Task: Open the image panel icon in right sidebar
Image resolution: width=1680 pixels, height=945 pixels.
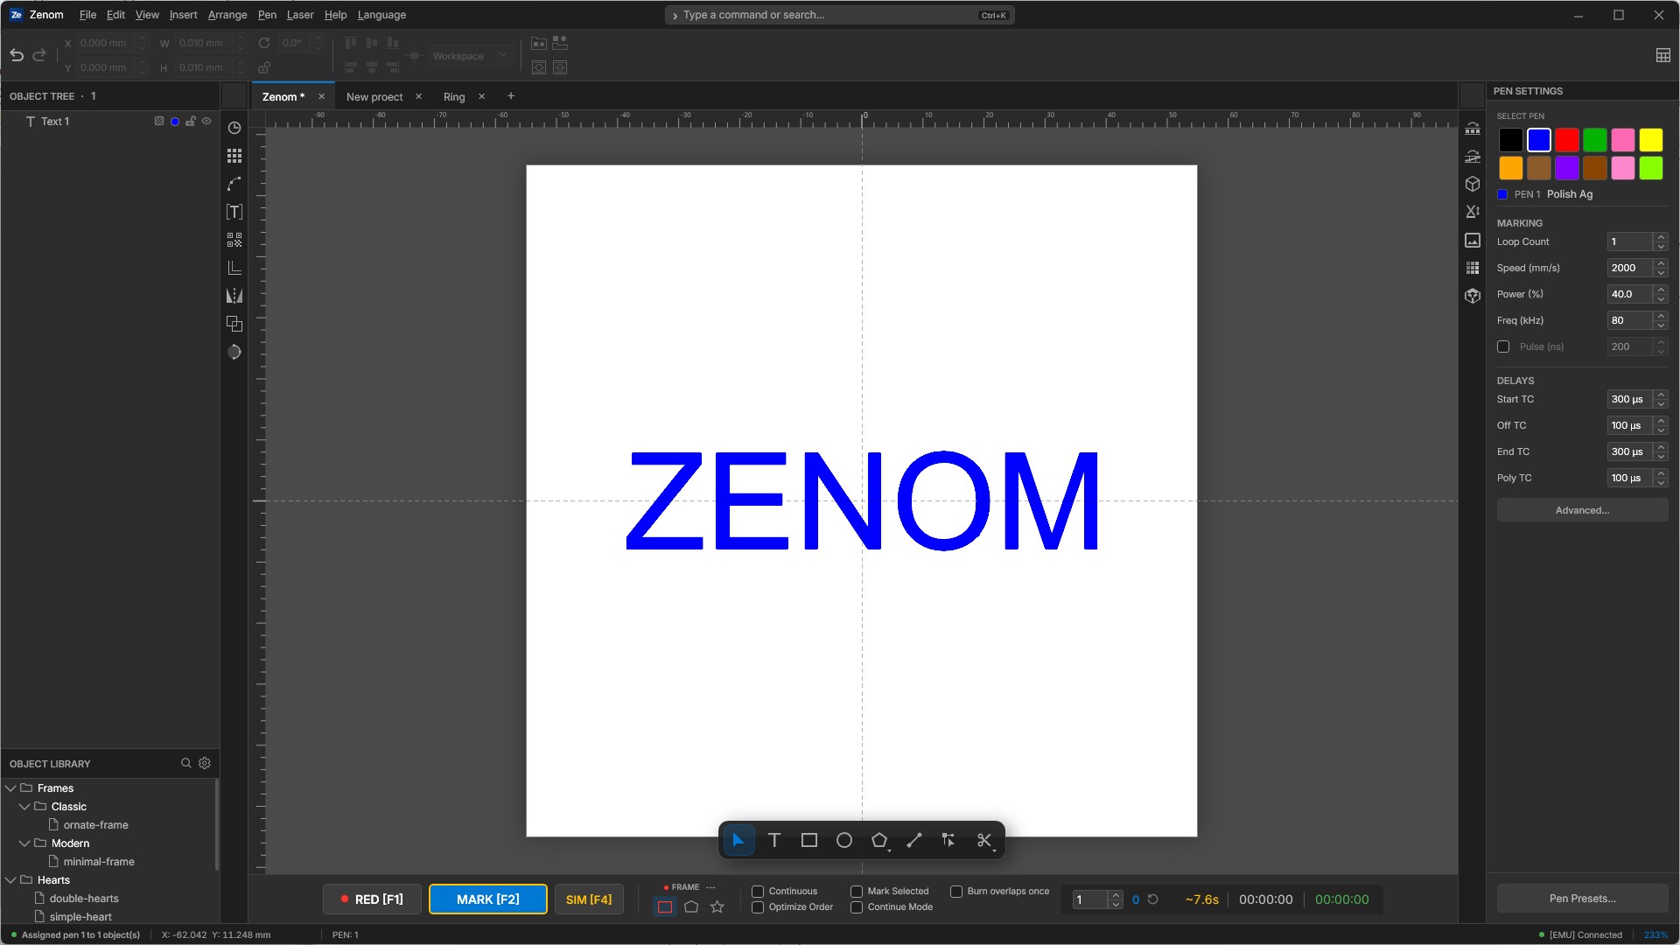Action: point(1473,240)
